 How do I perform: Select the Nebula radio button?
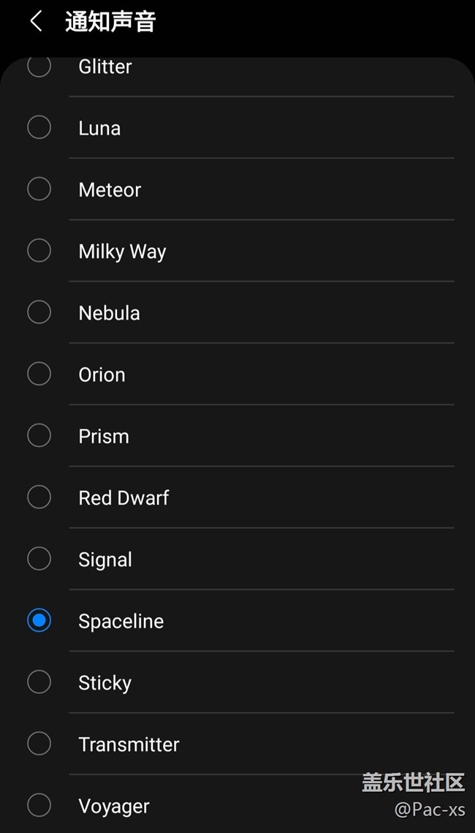[39, 312]
